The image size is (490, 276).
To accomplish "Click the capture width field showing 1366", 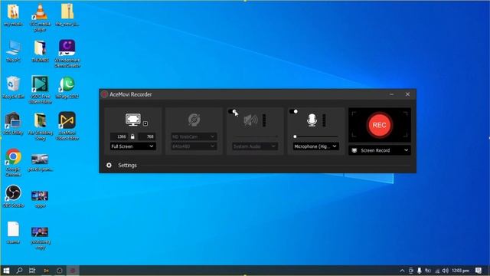I will coord(119,136).
